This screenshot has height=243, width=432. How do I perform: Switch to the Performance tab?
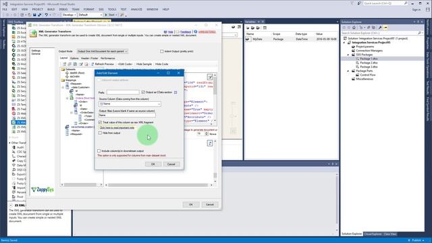108,58
